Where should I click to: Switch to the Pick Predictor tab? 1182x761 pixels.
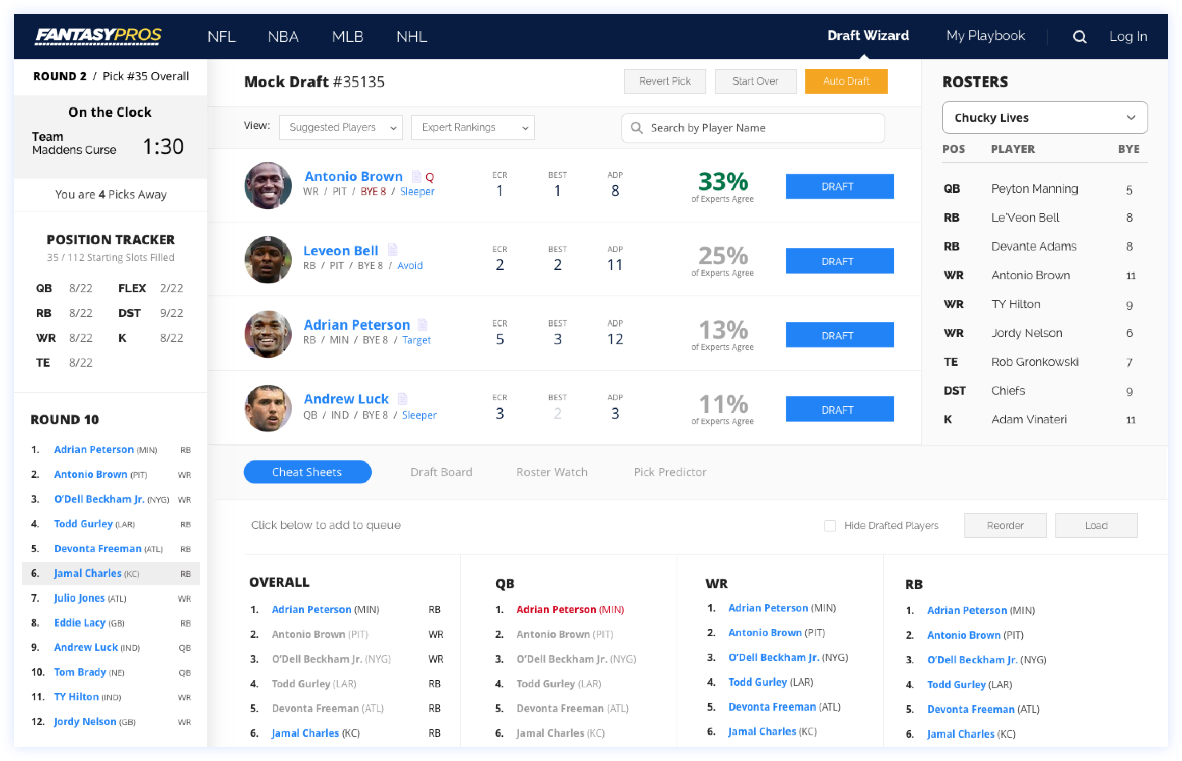670,472
